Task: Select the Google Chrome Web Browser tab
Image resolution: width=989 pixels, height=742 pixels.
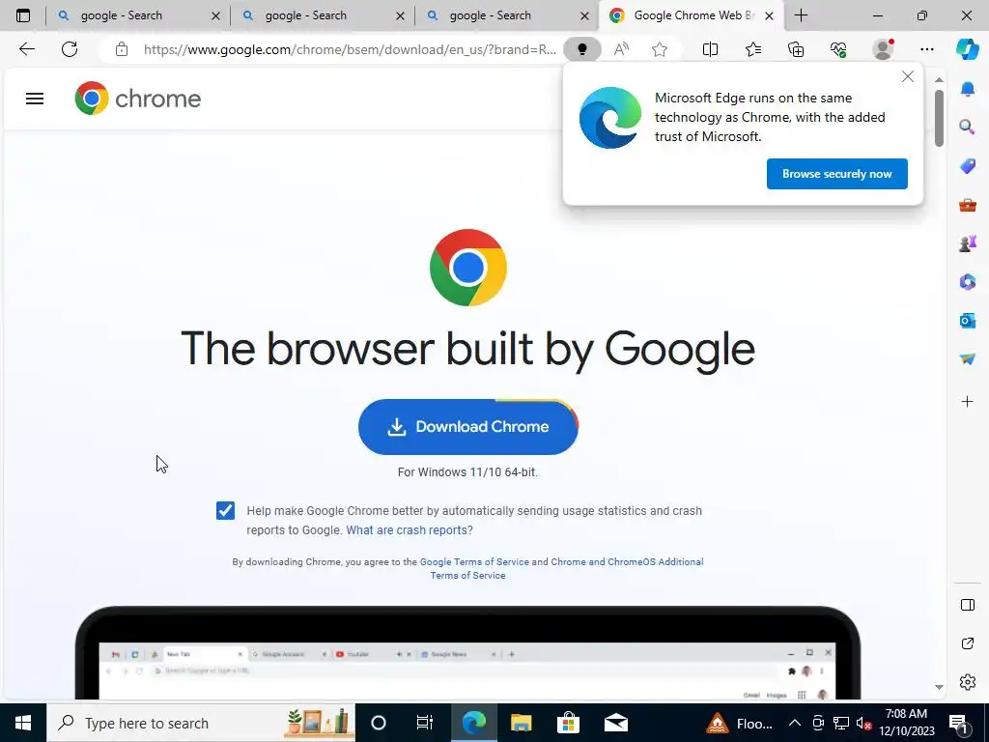Action: pos(691,15)
